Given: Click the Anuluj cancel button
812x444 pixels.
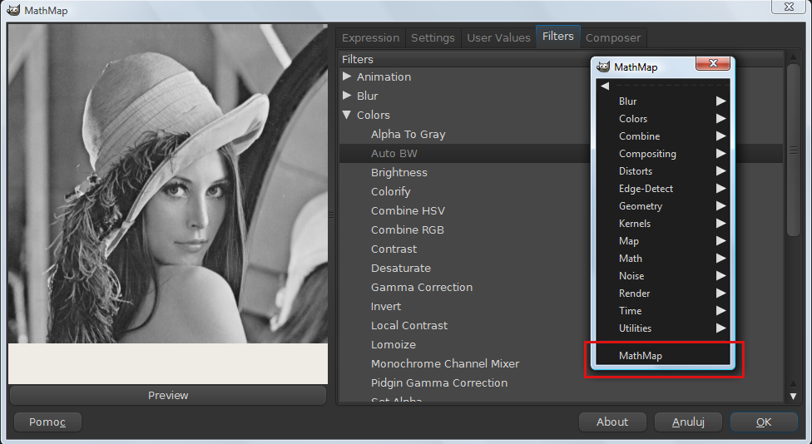Looking at the screenshot, I should (688, 422).
